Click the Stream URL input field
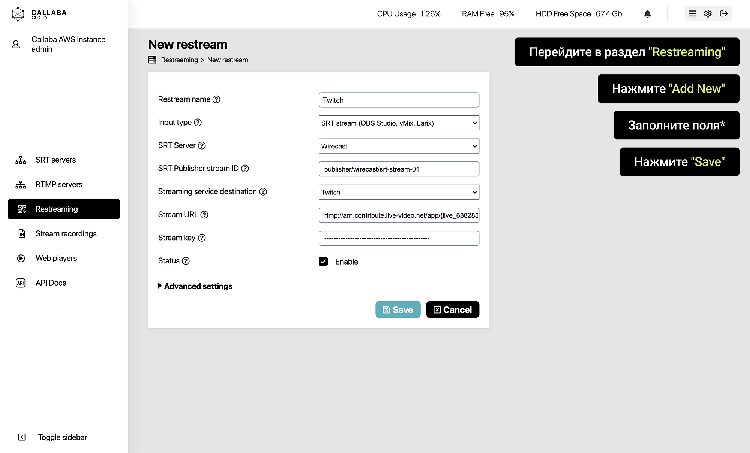This screenshot has height=453, width=750. click(x=399, y=215)
